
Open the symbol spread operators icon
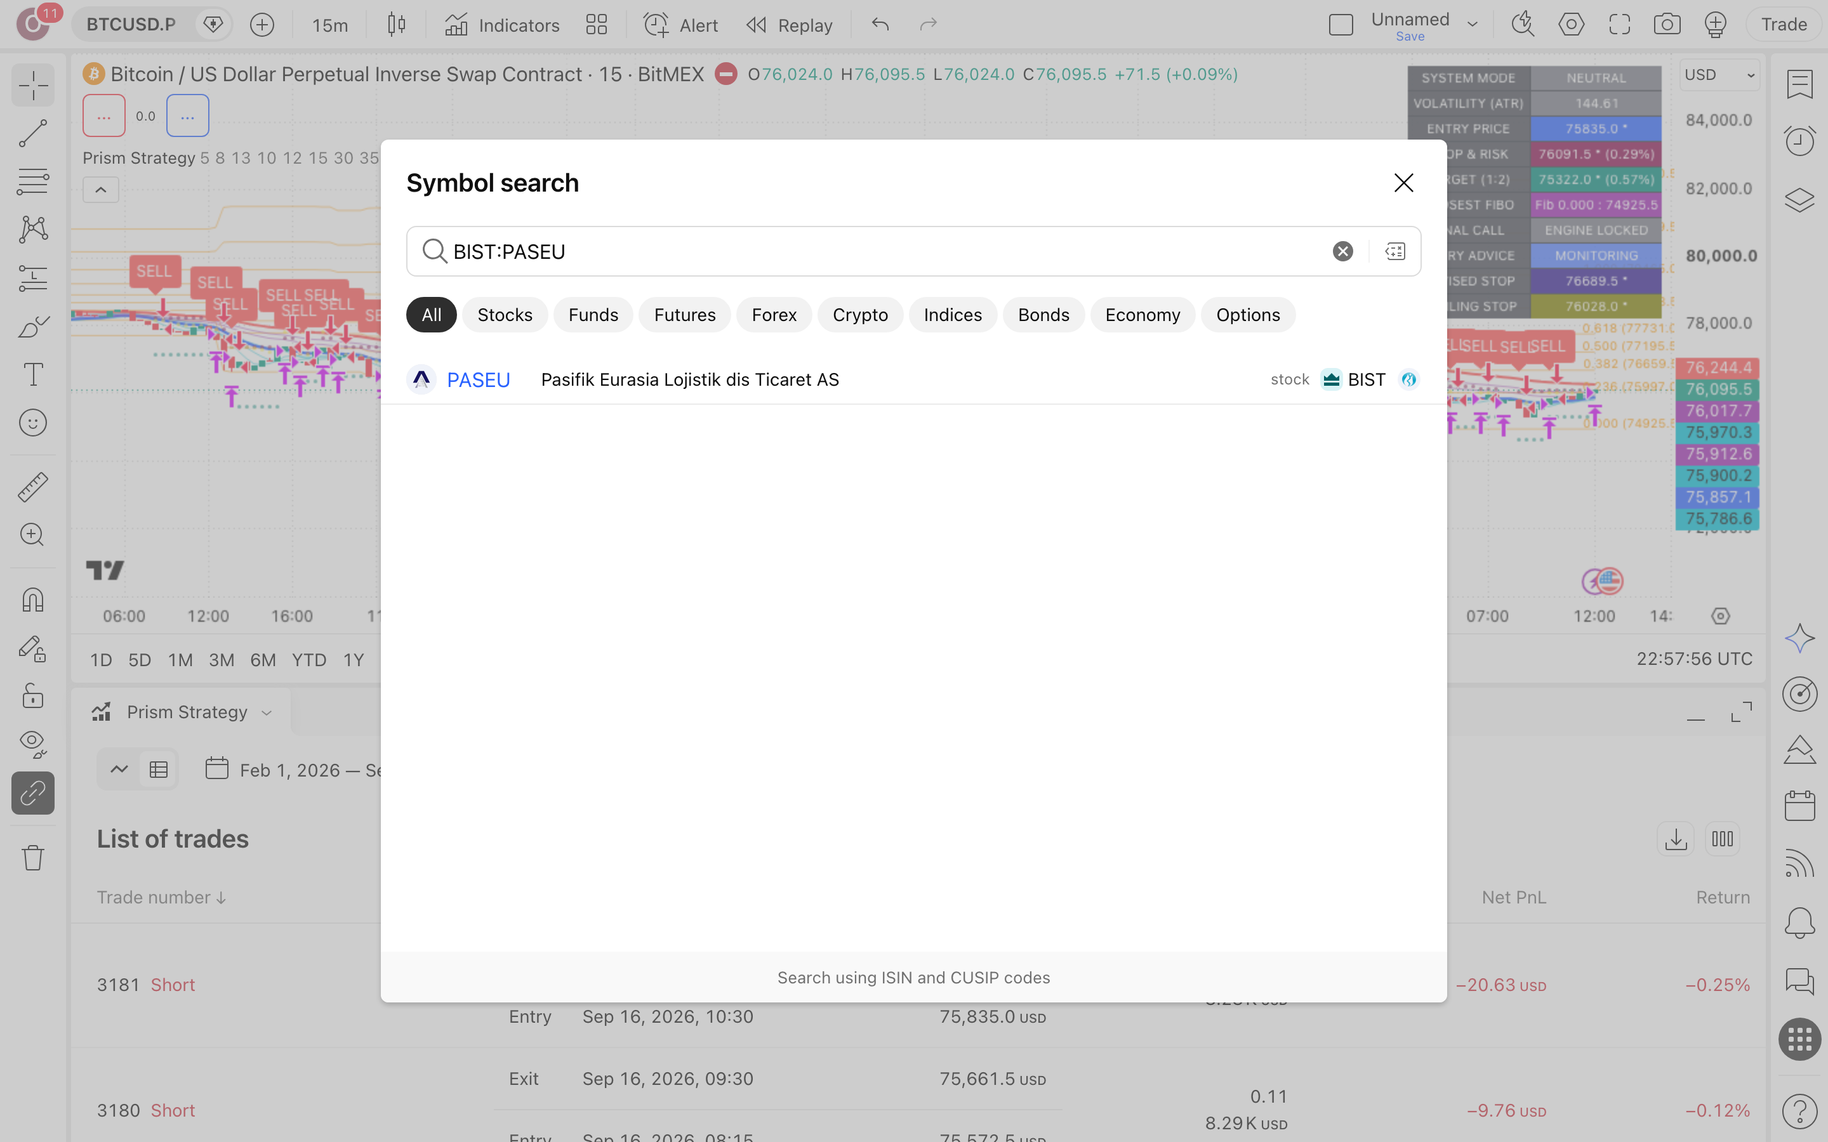pos(1395,251)
